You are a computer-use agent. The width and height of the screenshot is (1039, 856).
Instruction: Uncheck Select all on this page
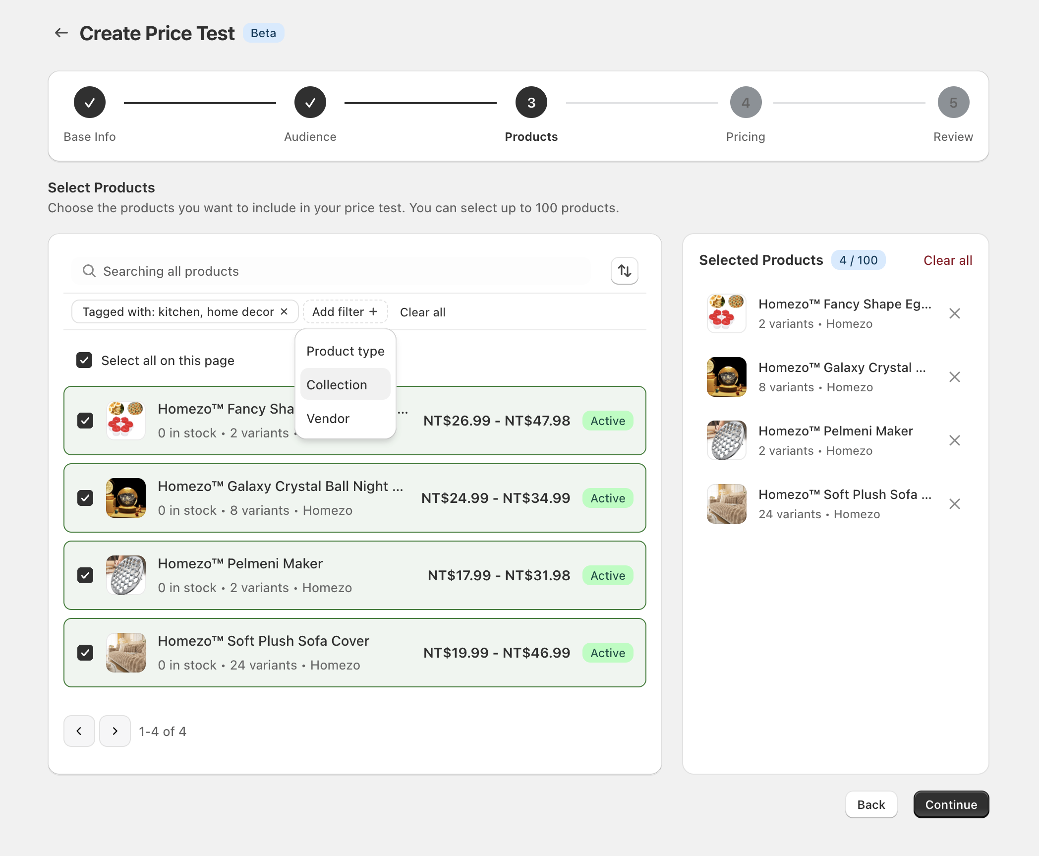pyautogui.click(x=84, y=360)
